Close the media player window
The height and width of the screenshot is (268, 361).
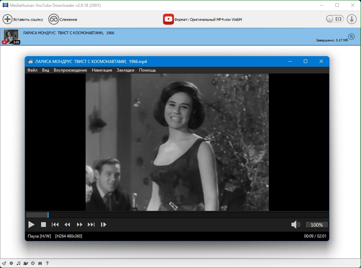[x=321, y=61]
